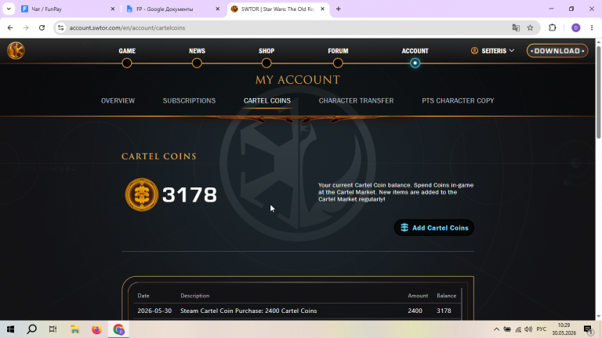602x338 pixels.
Task: Open the SHOP navigation menu
Action: (x=267, y=51)
